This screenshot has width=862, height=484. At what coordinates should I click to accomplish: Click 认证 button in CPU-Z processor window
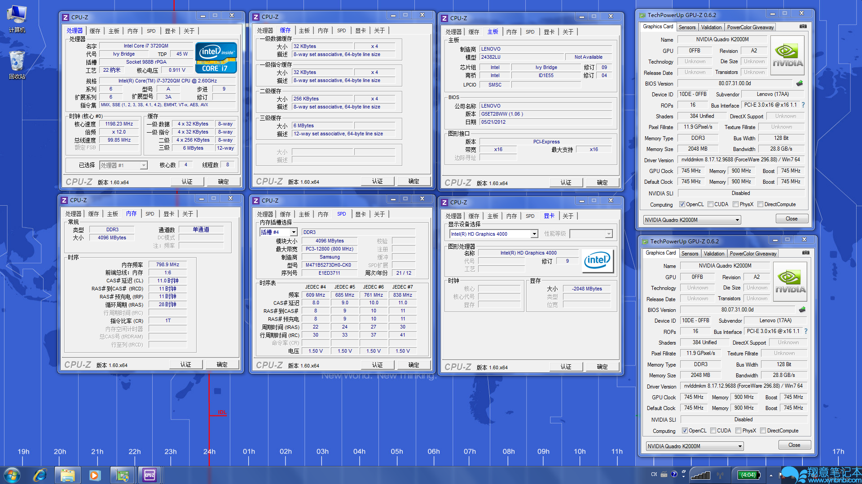coord(187,181)
